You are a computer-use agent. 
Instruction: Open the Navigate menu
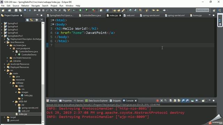point(36,6)
